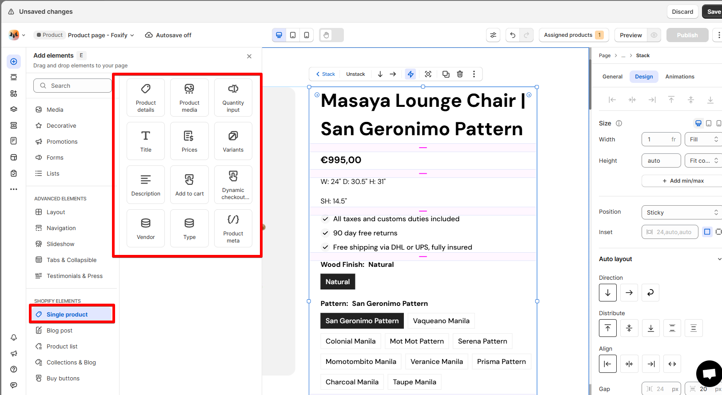The height and width of the screenshot is (395, 722).
Task: Switch canvas to tablet view
Action: point(293,35)
